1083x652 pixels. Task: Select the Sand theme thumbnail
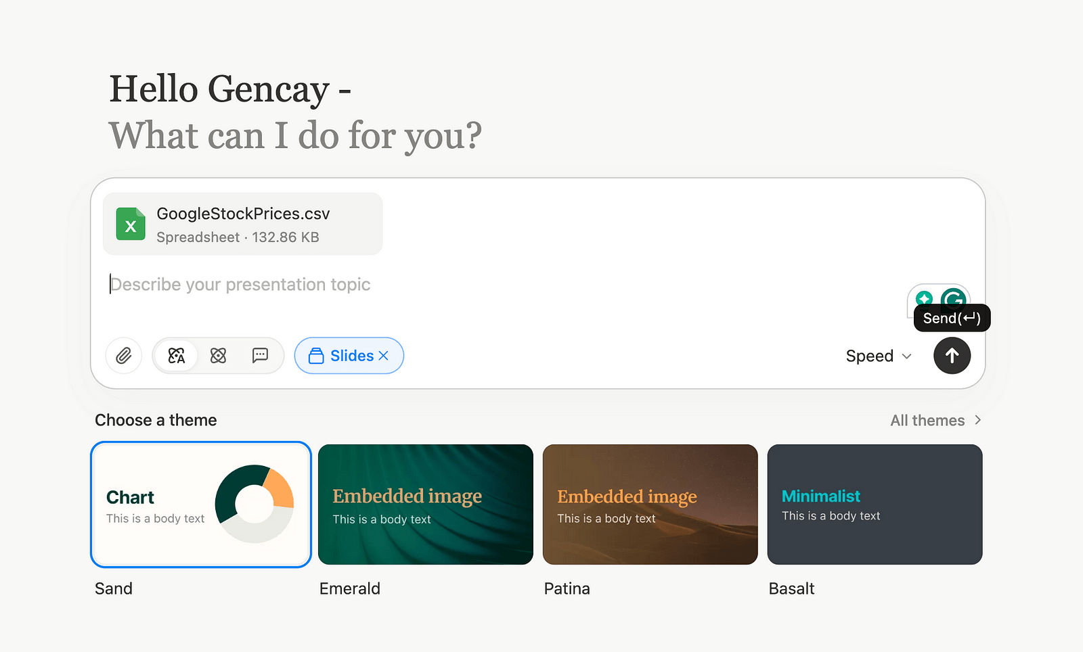(201, 505)
